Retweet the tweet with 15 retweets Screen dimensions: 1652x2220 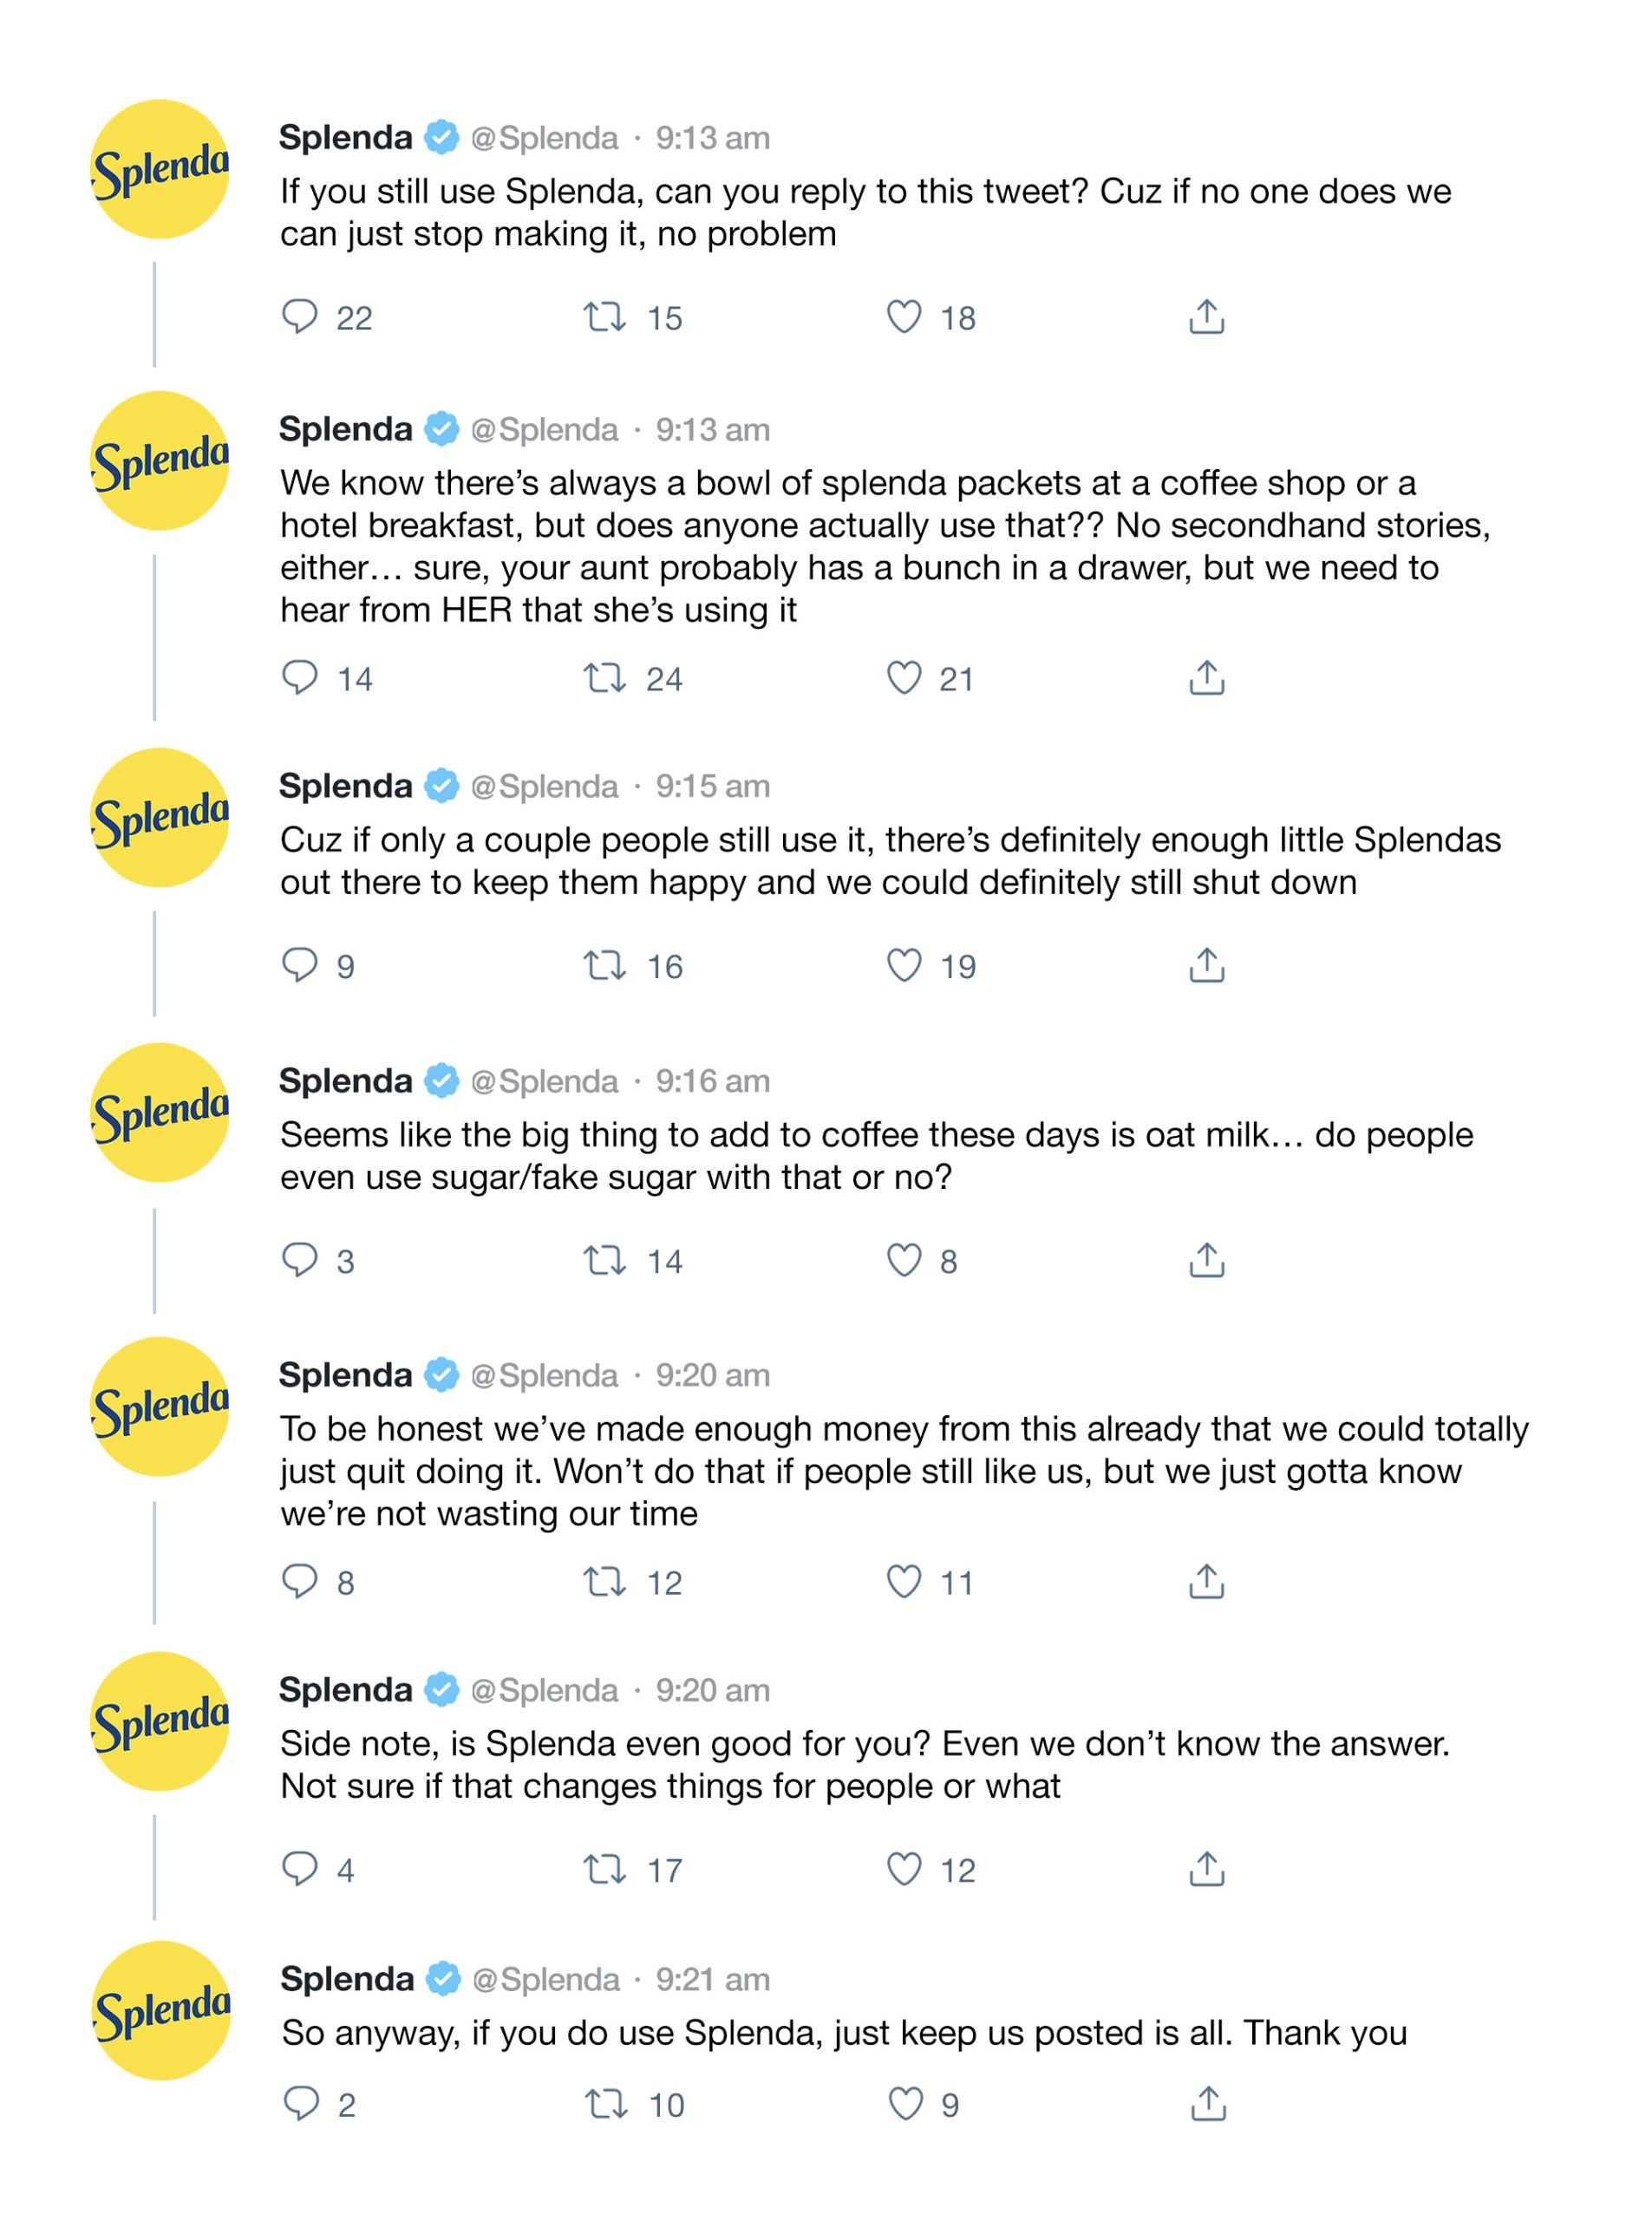605,317
